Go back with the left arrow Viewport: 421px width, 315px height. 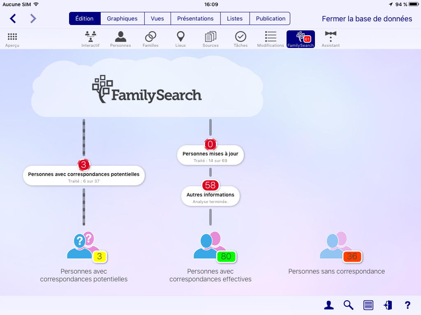(x=13, y=18)
